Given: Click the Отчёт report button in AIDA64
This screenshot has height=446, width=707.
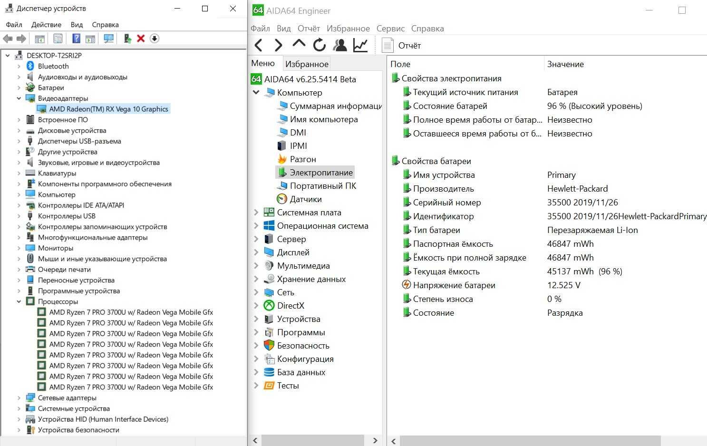Looking at the screenshot, I should point(402,46).
